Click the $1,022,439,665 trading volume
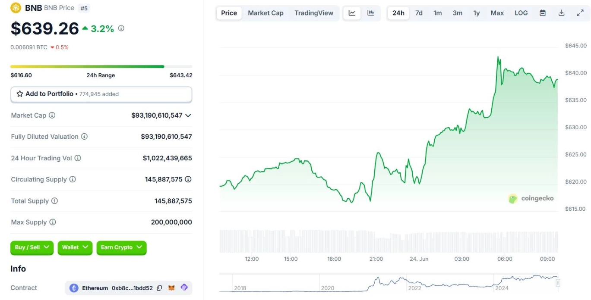This screenshot has width=591, height=300. (168, 158)
